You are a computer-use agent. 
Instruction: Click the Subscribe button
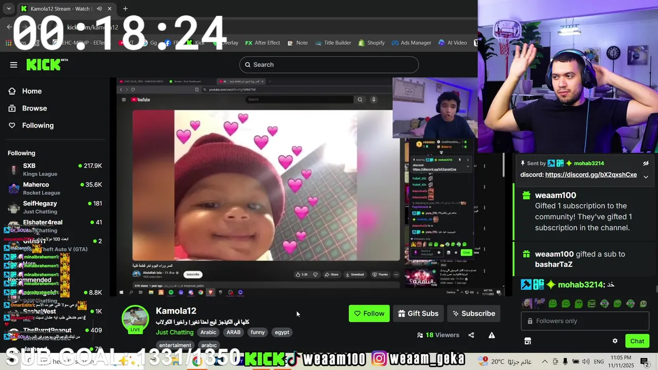[x=473, y=313]
